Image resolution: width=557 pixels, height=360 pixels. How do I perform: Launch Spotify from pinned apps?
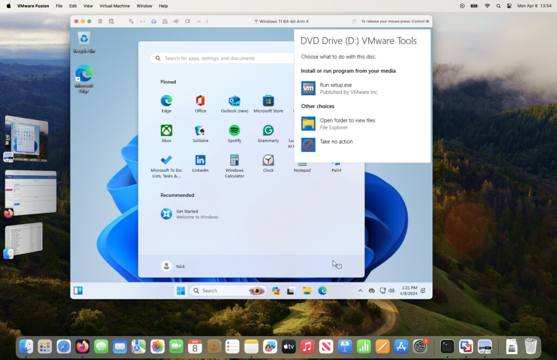point(234,133)
